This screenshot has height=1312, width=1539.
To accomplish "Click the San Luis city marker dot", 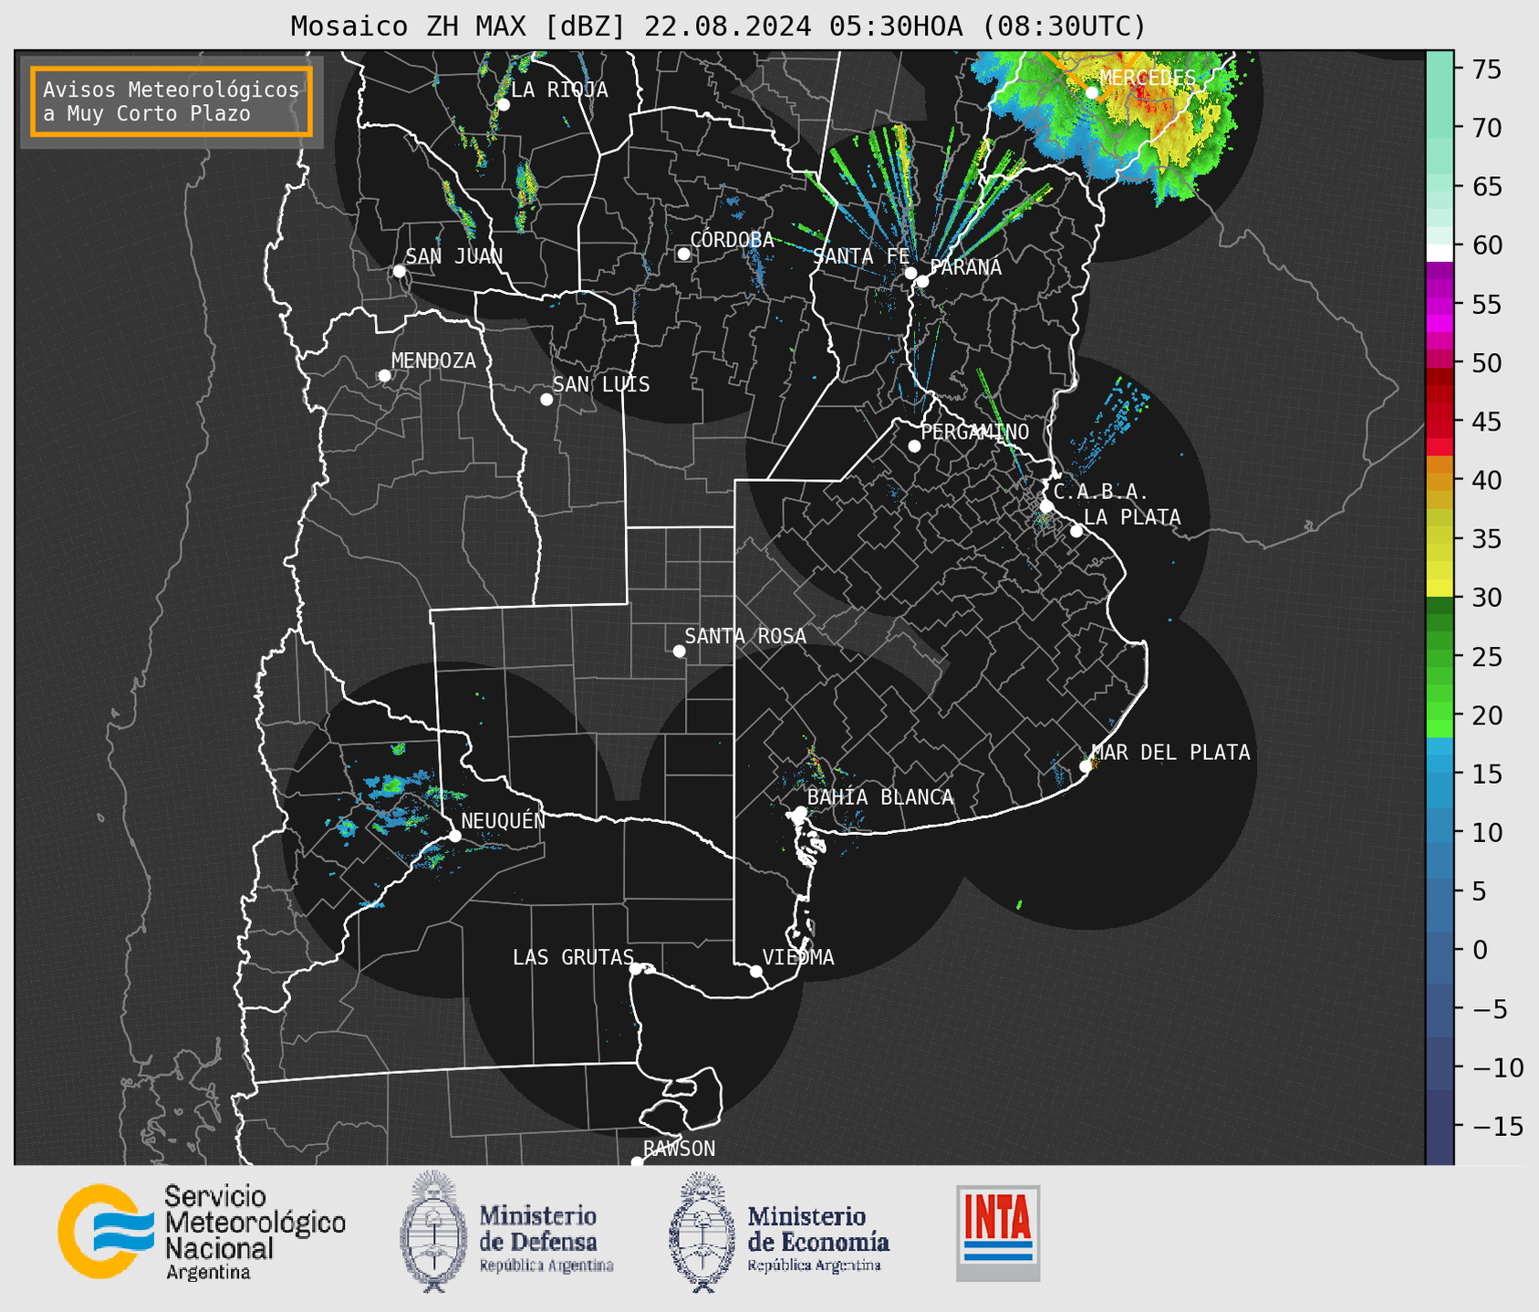I will [546, 400].
